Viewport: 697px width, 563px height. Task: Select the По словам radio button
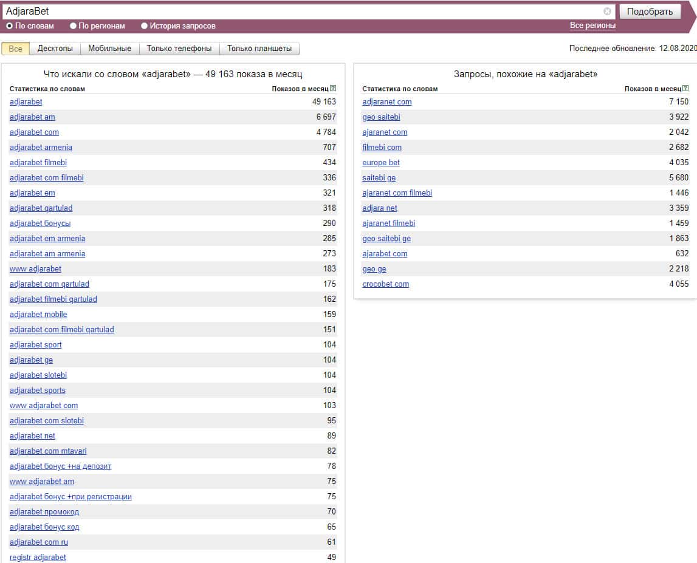tap(10, 26)
